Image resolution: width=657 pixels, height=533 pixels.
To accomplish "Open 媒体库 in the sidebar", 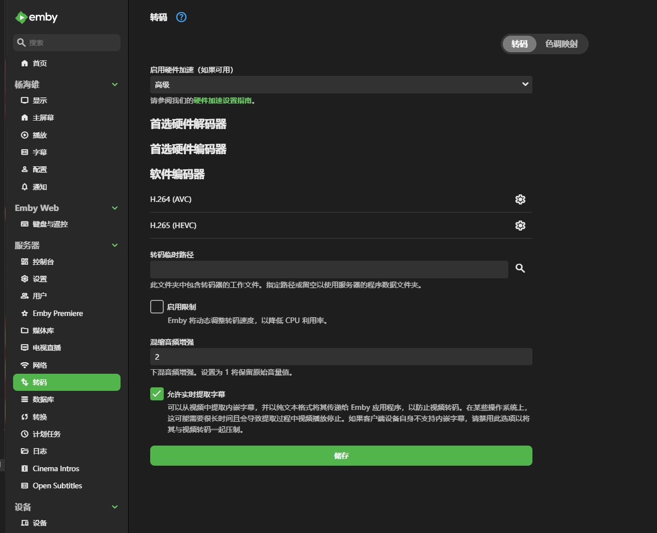I will click(x=67, y=331).
